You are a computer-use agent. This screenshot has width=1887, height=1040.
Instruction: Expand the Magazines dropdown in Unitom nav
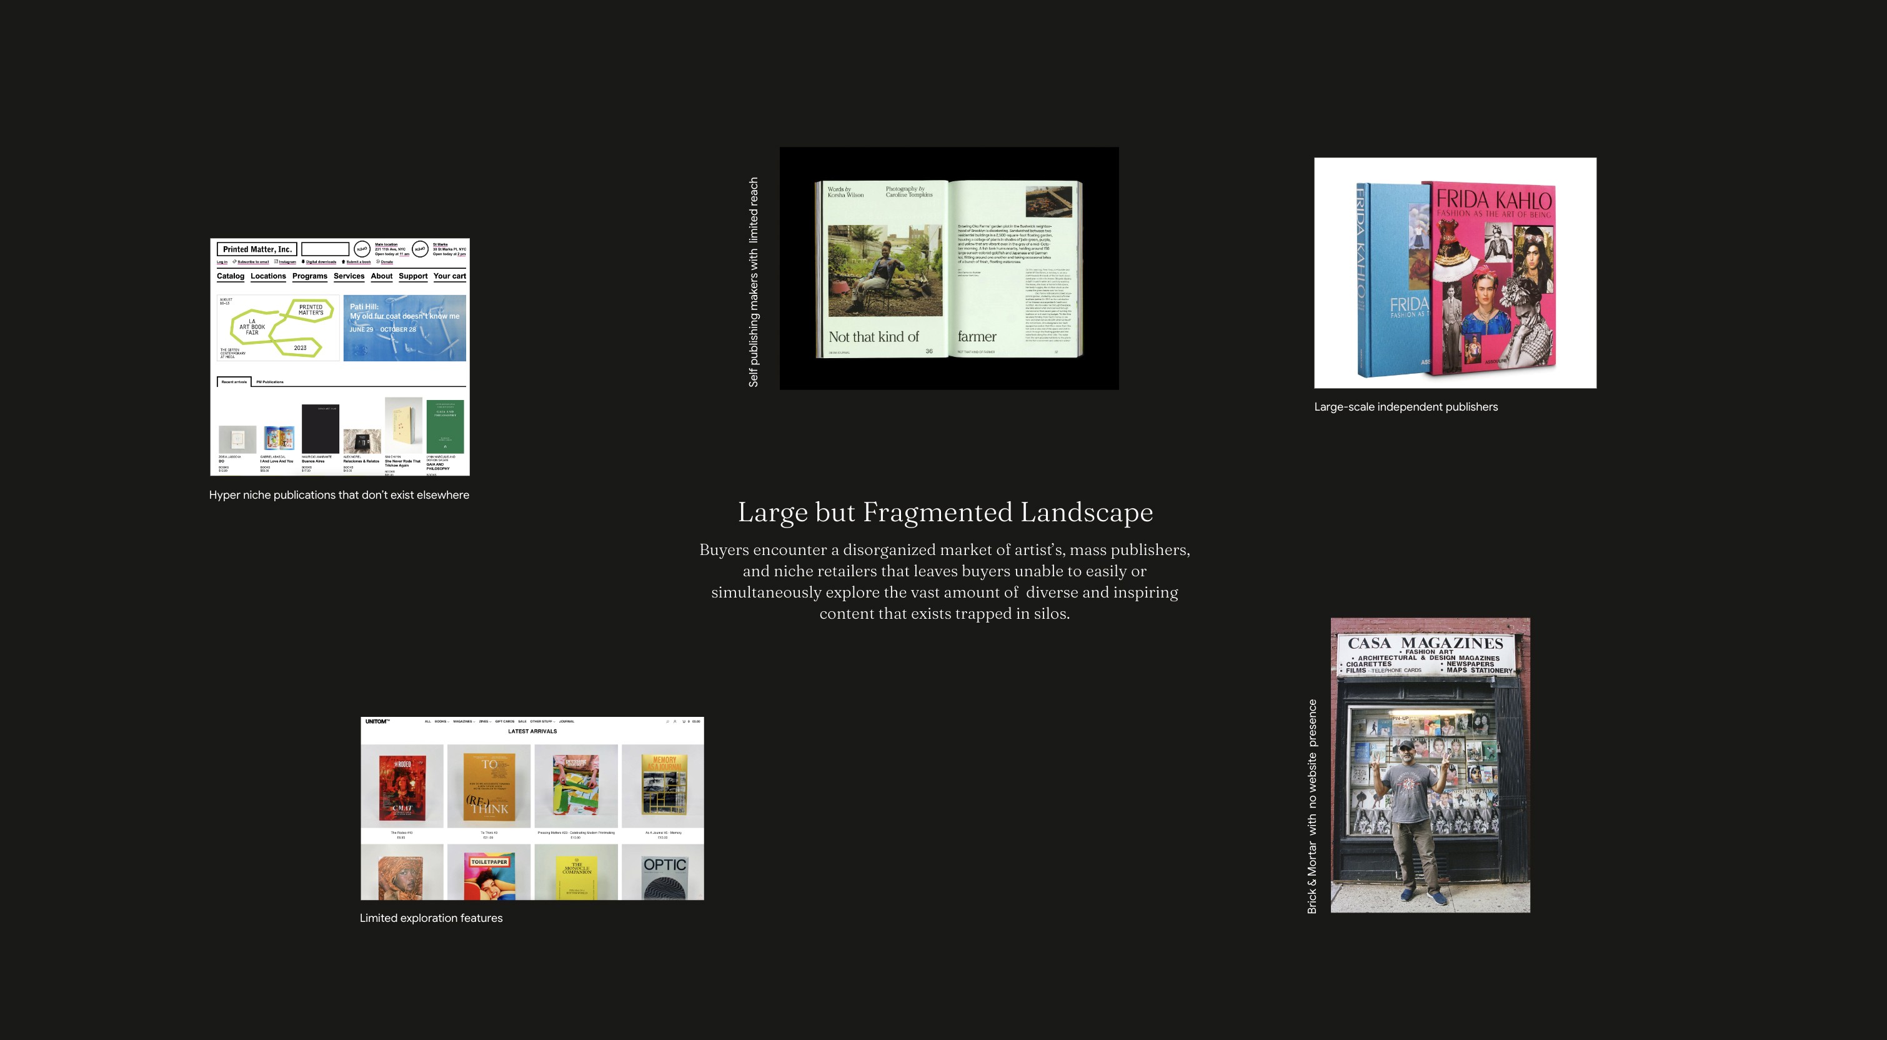[x=464, y=722]
